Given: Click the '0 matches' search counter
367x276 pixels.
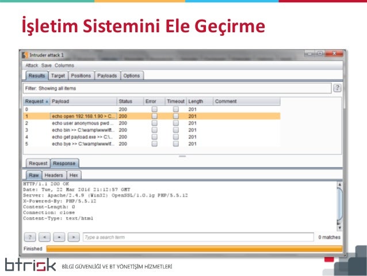Looking at the screenshot, I should coord(329,237).
